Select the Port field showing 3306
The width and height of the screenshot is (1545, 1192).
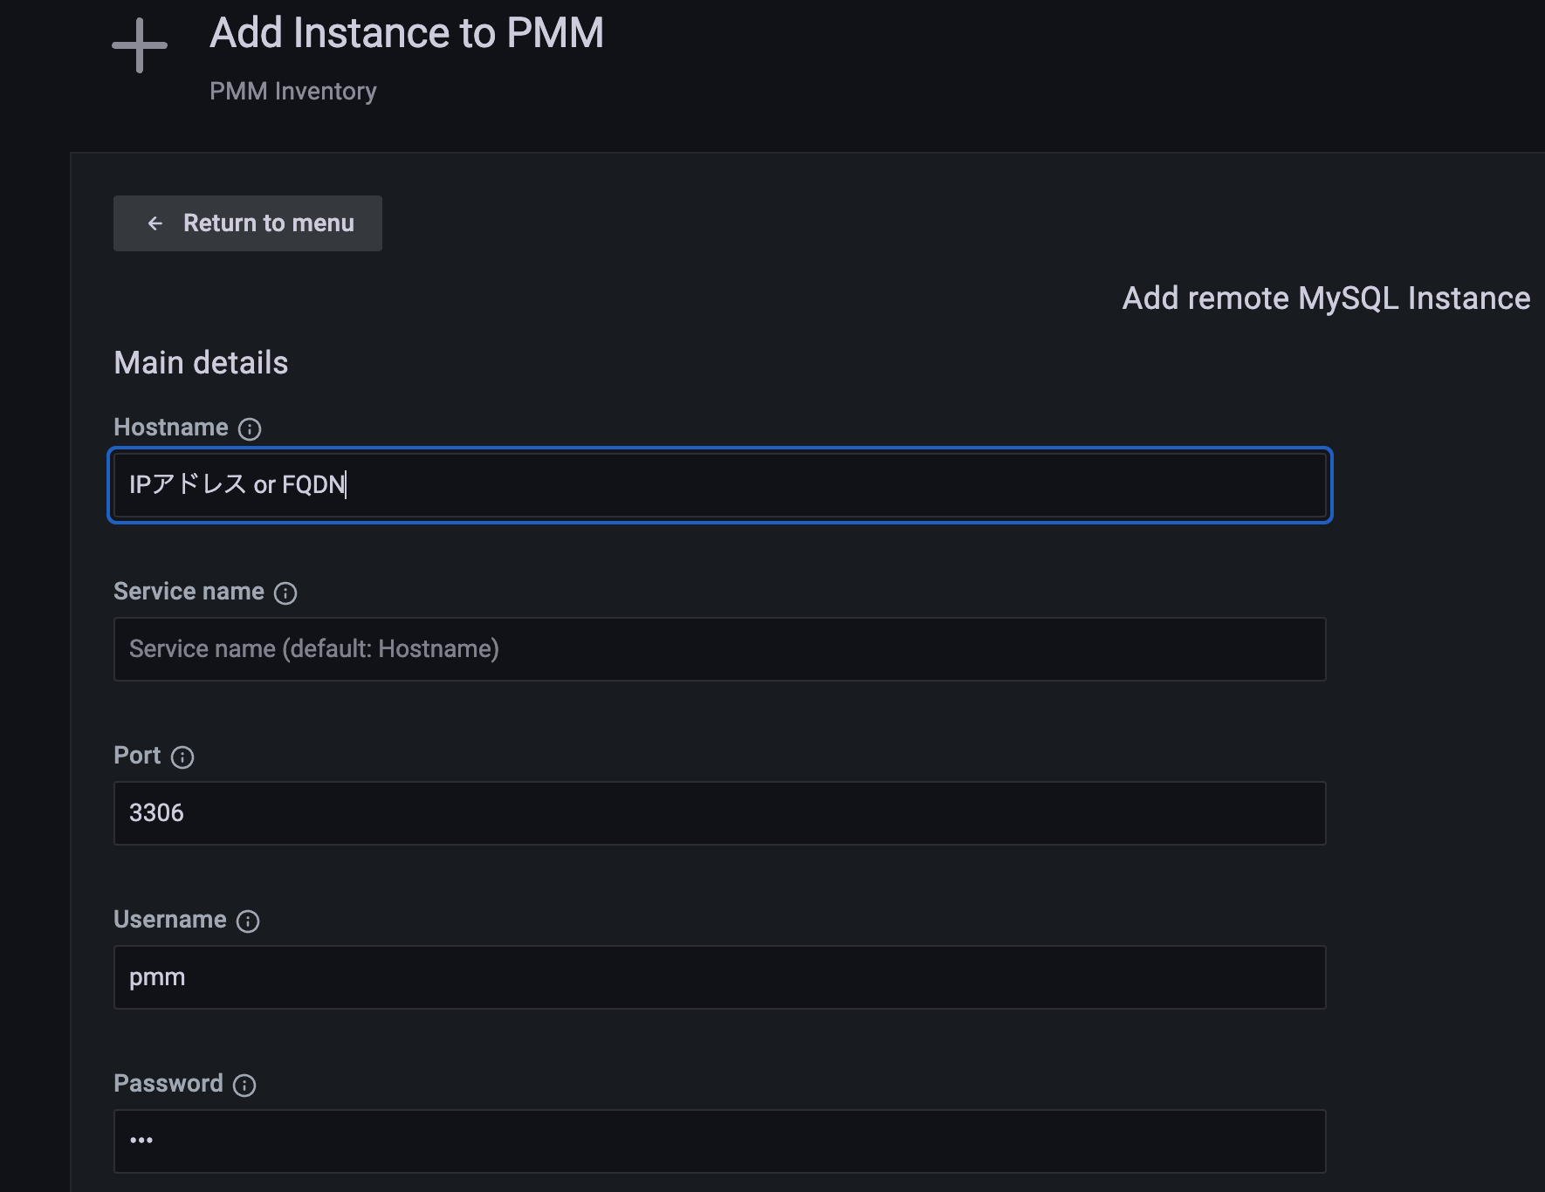click(x=720, y=813)
